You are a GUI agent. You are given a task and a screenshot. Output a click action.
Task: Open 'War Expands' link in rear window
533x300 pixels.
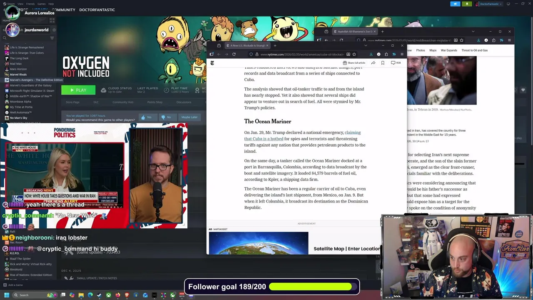coord(449,50)
